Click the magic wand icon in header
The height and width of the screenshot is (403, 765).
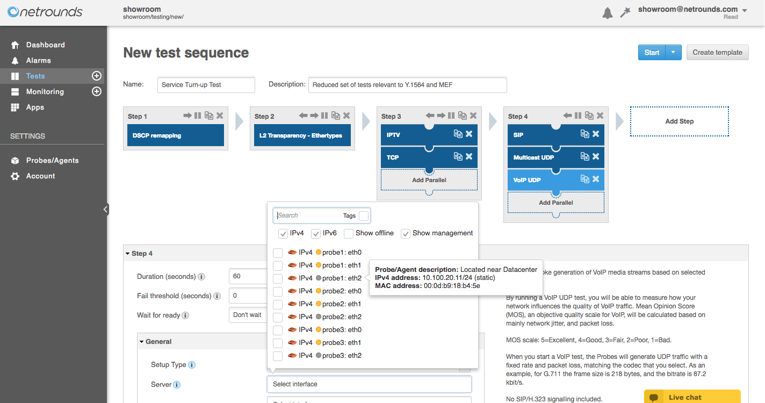point(625,13)
